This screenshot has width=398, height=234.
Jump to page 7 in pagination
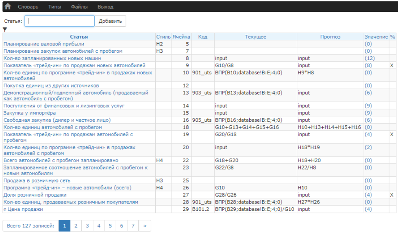pyautogui.click(x=133, y=225)
